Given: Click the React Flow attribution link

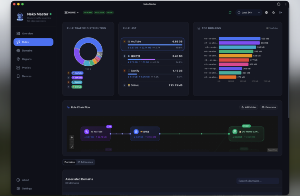Looking at the screenshot, I should coord(272,150).
